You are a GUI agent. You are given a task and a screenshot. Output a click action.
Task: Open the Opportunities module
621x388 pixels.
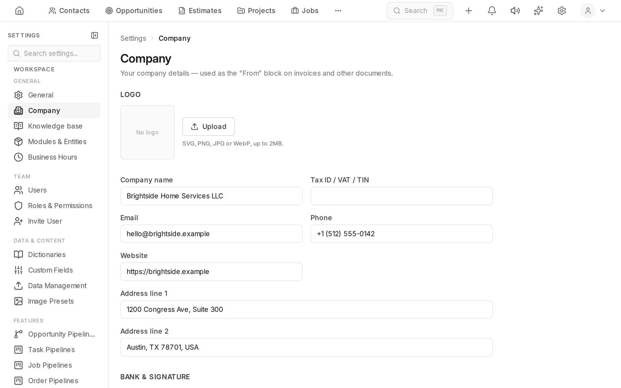pos(134,11)
